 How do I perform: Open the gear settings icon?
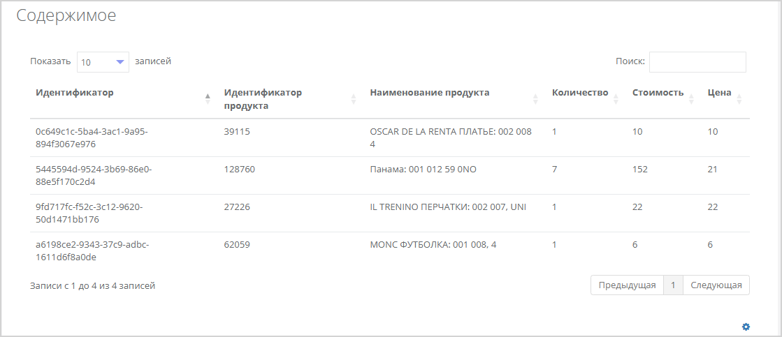(746, 327)
